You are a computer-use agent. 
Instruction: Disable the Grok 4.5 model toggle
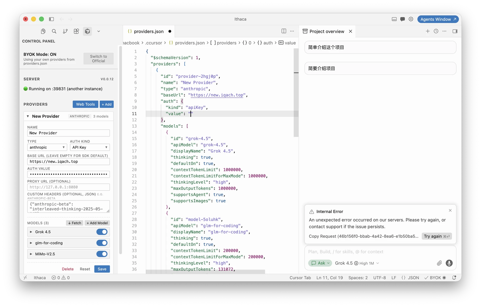pos(102,232)
